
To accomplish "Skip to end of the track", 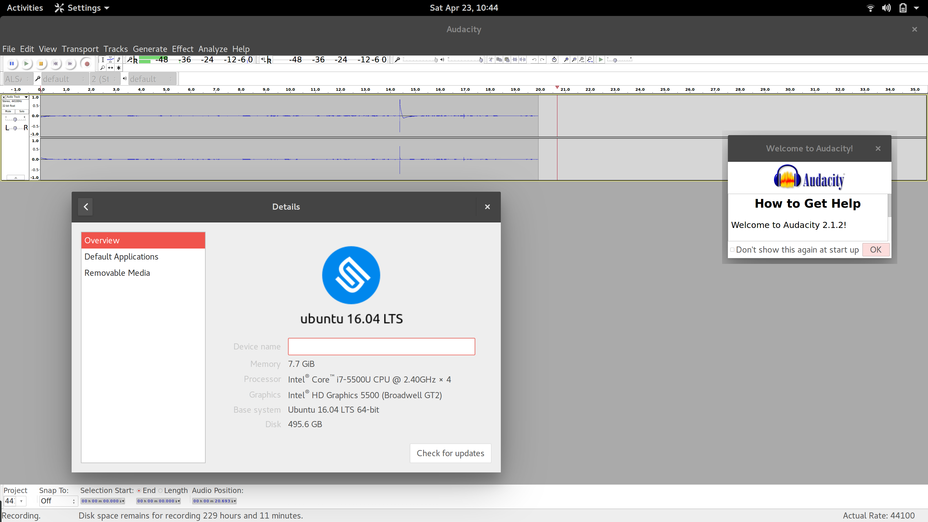I will pos(70,64).
